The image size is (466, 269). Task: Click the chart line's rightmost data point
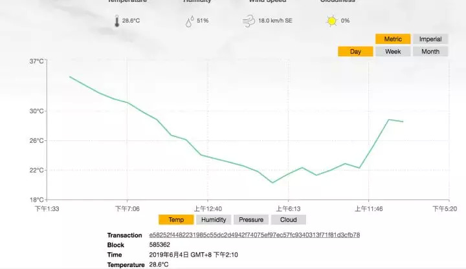click(403, 122)
